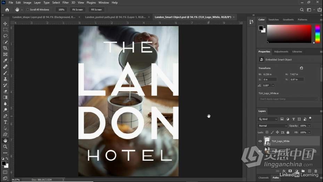Create a new layer with plus icon

pyautogui.click(x=309, y=171)
